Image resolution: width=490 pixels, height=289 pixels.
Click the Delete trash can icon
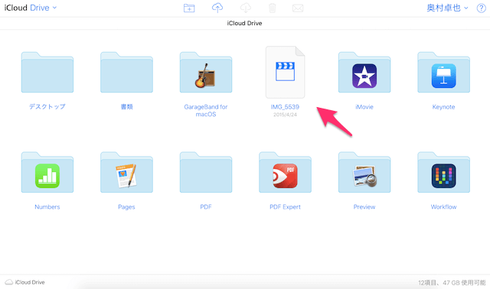[x=273, y=8]
